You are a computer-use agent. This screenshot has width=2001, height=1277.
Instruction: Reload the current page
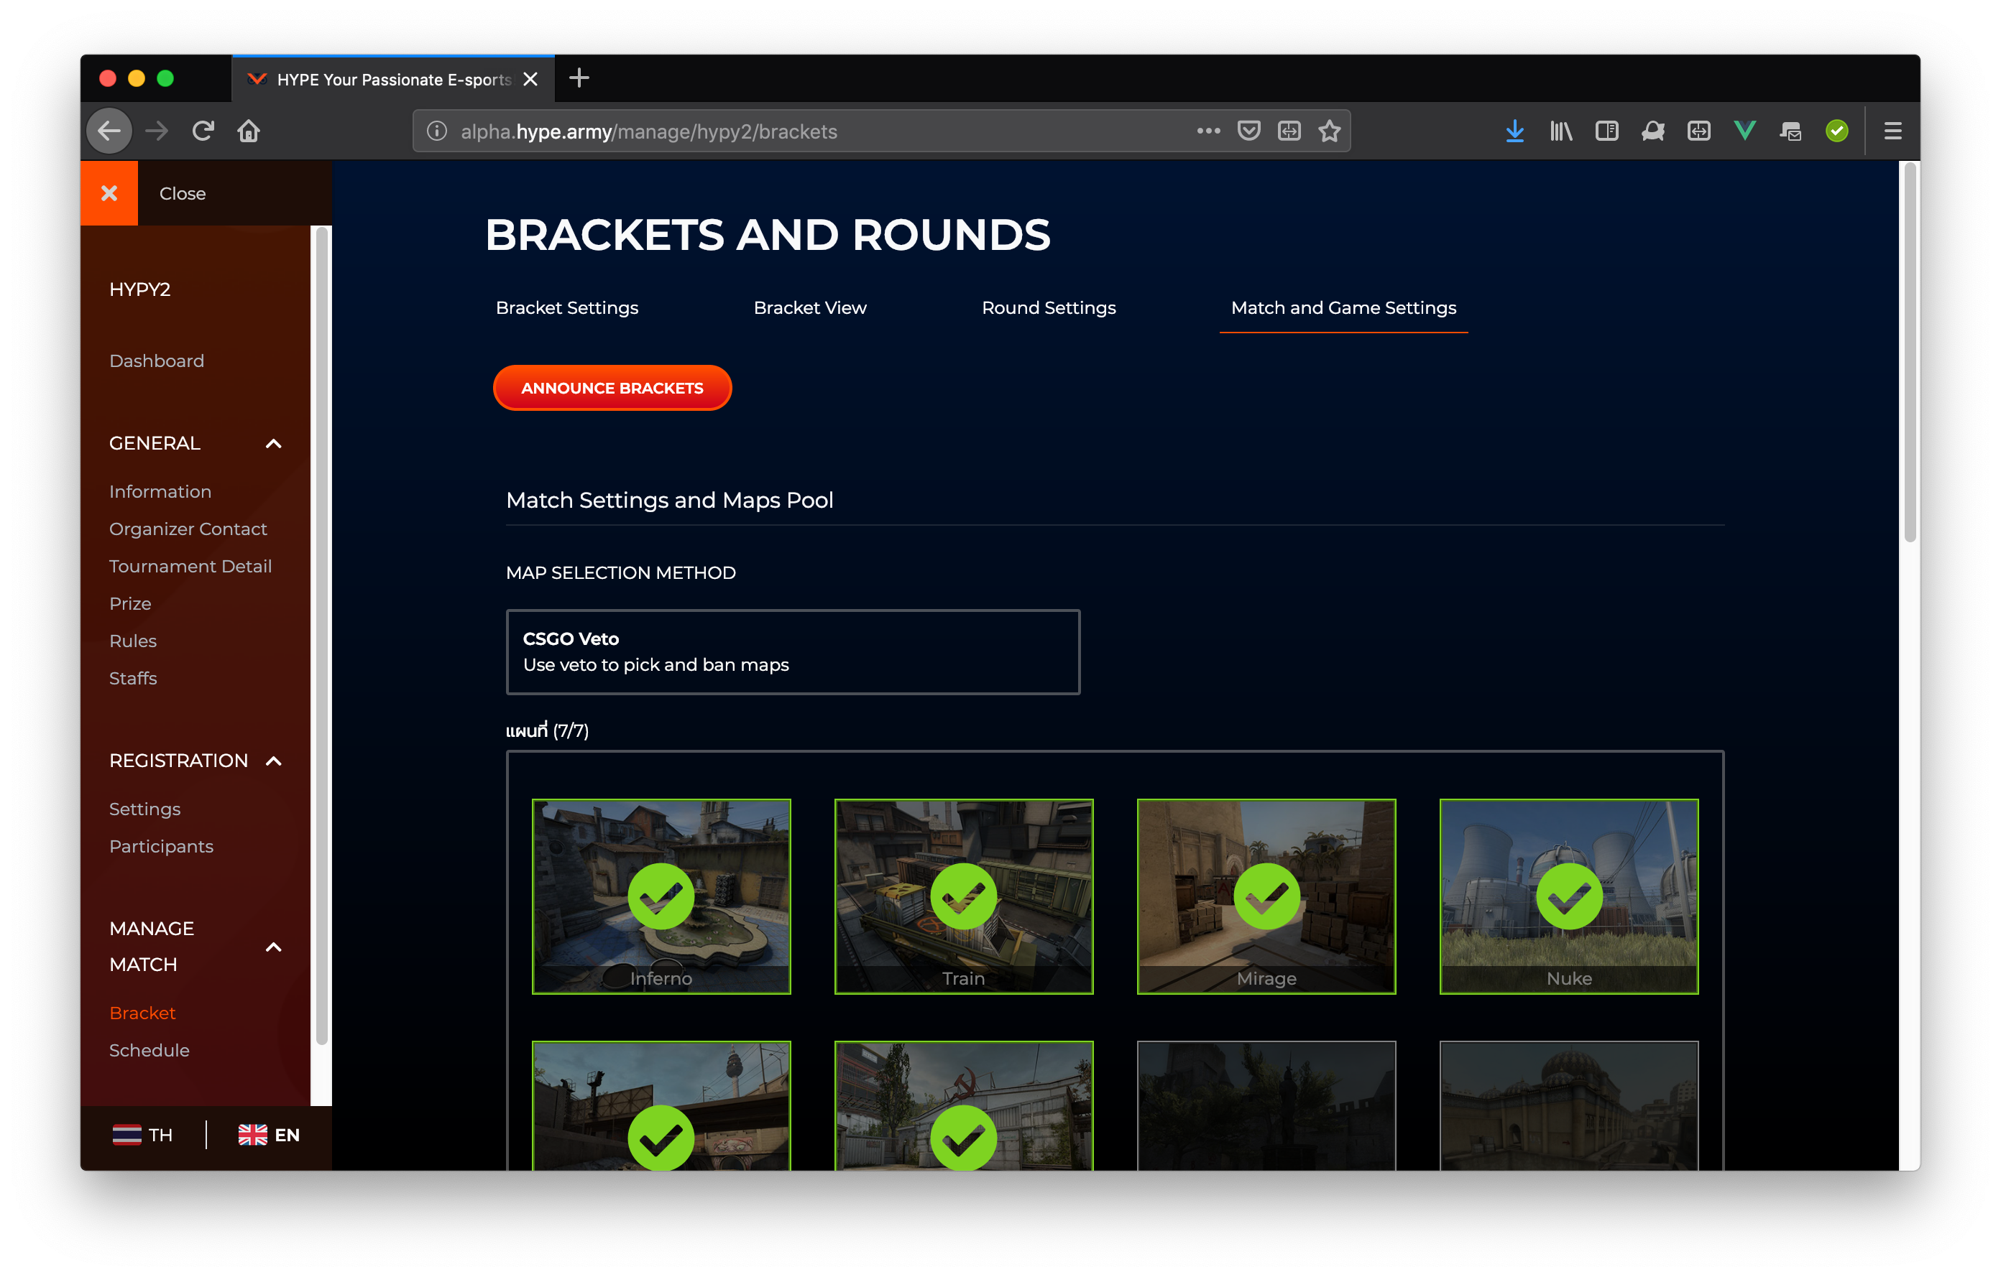[203, 131]
